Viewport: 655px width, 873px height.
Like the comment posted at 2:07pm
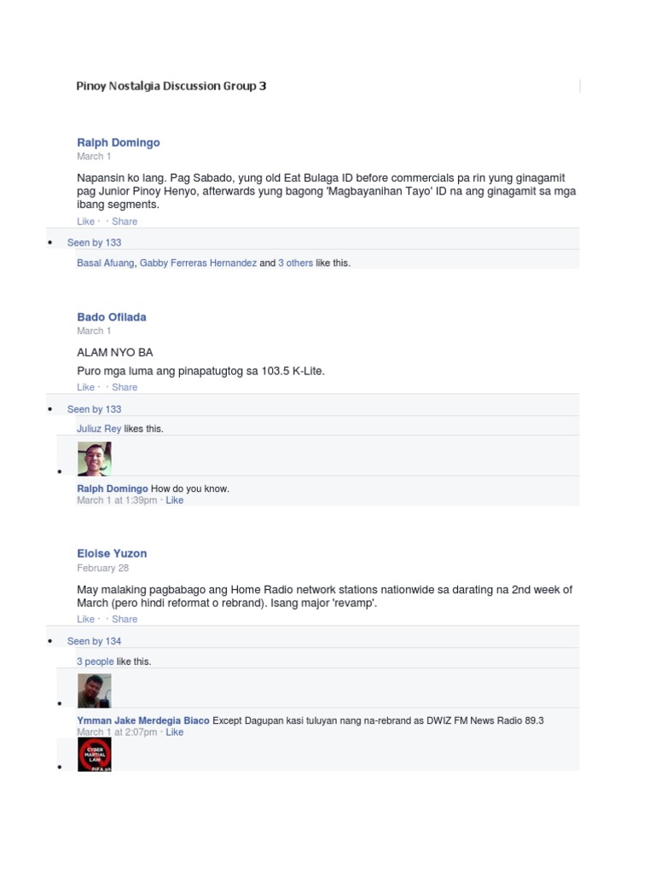point(174,732)
